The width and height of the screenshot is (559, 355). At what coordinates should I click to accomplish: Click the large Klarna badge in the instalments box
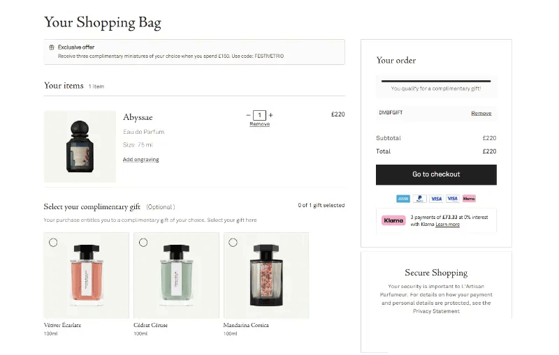click(x=394, y=220)
